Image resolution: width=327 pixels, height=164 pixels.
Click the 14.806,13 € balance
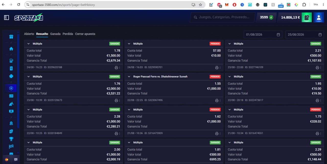pos(290,17)
